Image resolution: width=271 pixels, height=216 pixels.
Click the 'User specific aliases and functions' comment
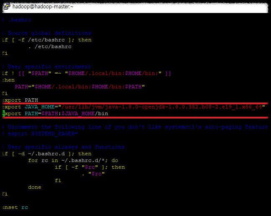63,147
